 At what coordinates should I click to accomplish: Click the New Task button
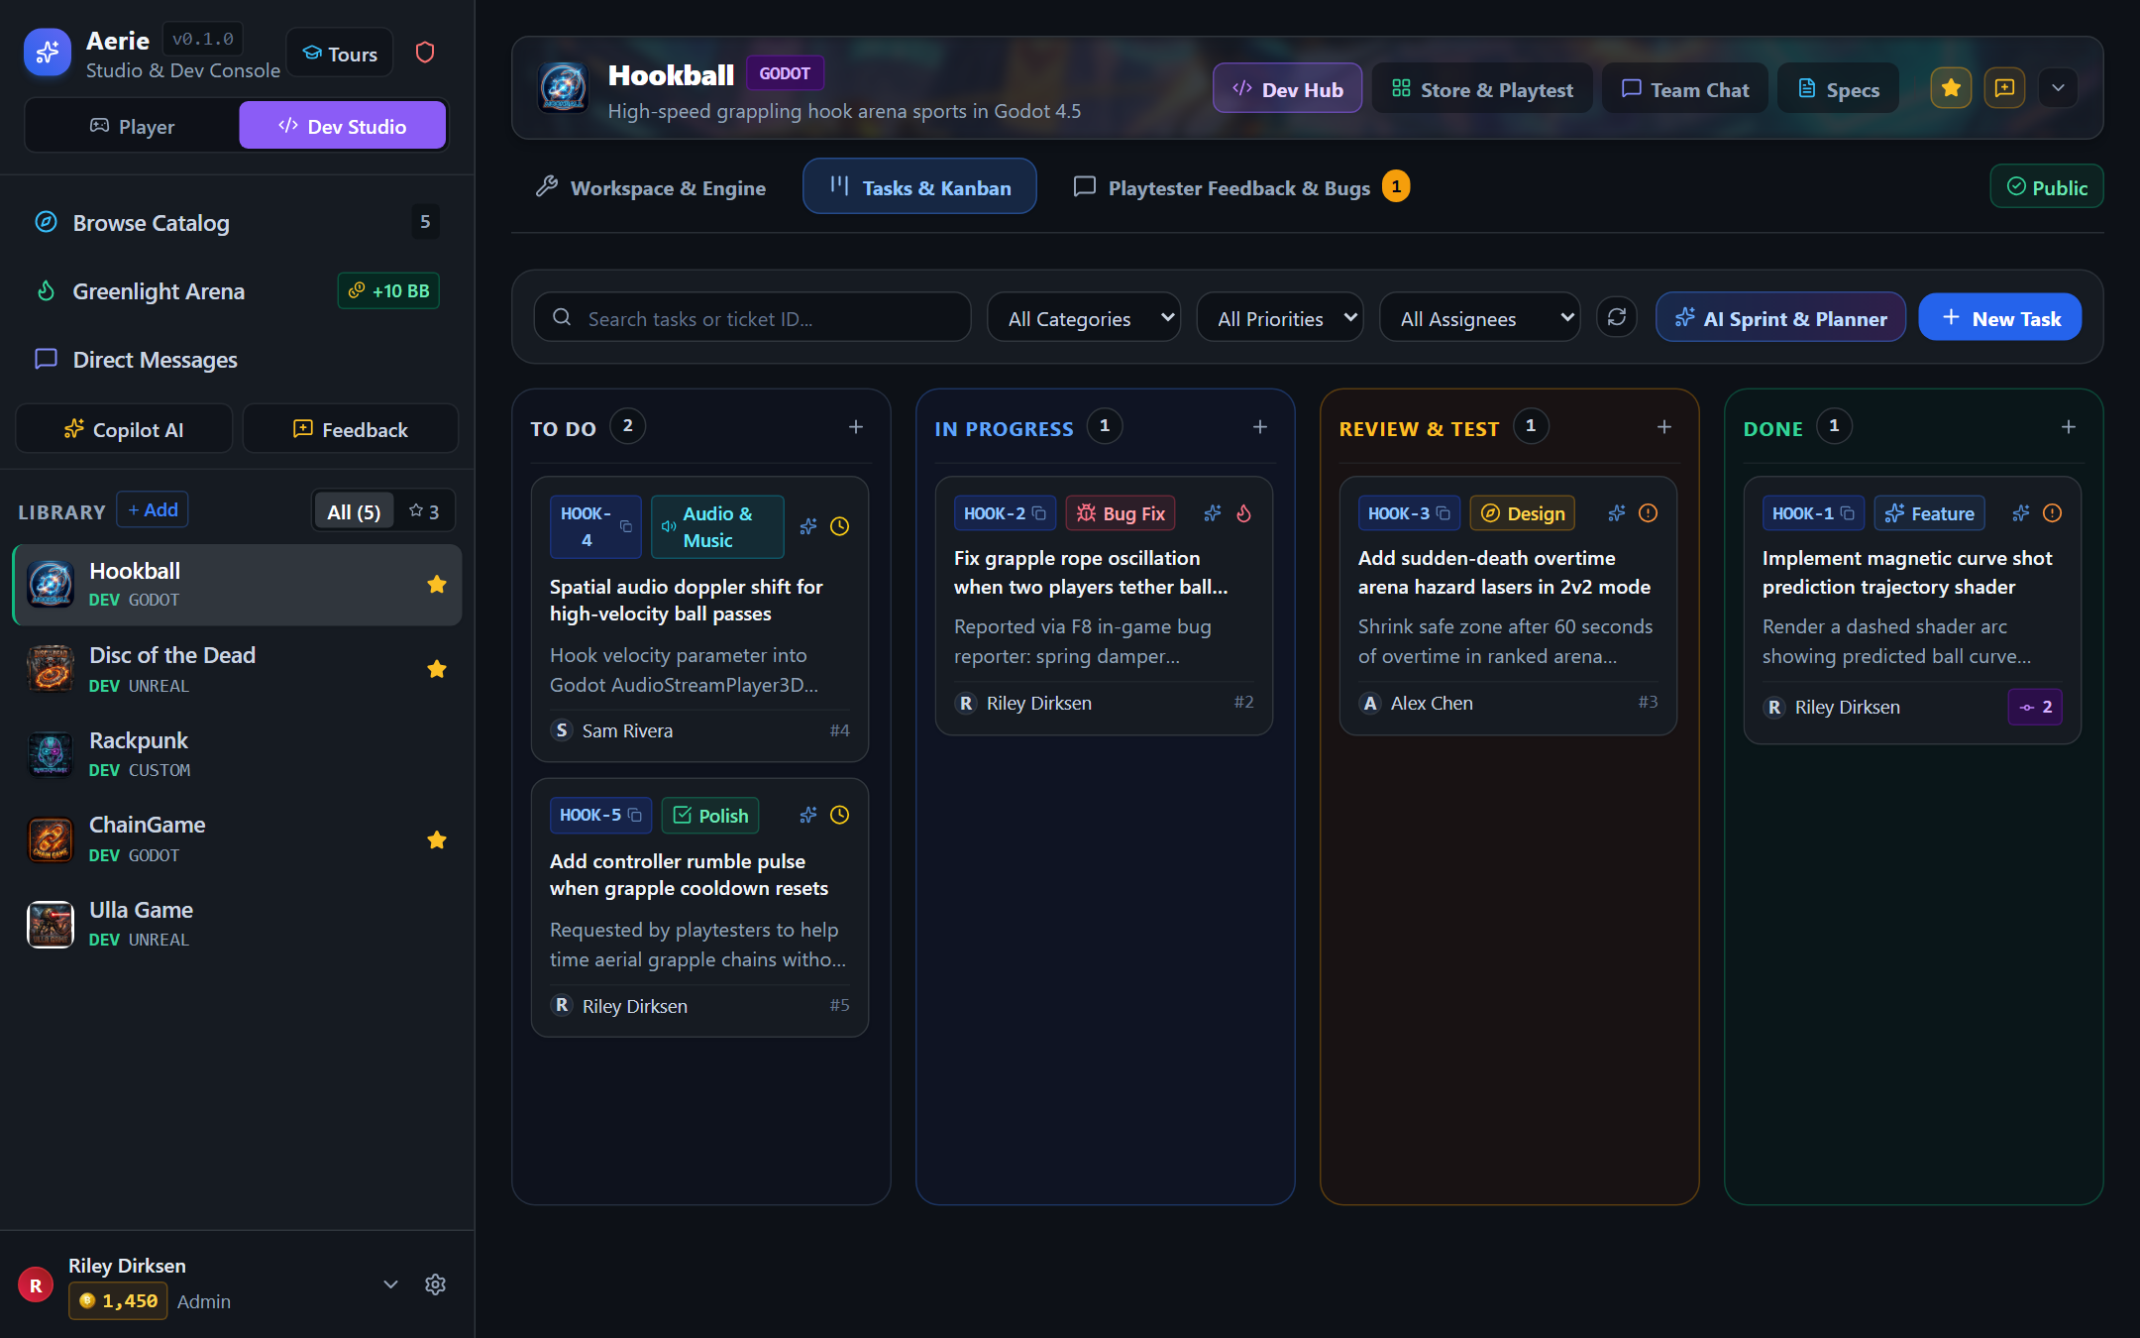point(2000,317)
